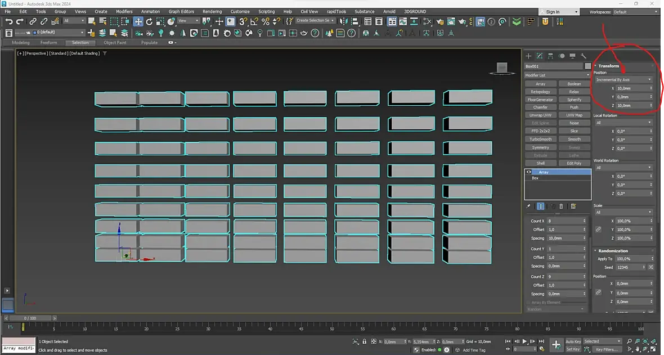Click the Select and Link chain icon
The height and width of the screenshot is (355, 664).
click(x=33, y=21)
